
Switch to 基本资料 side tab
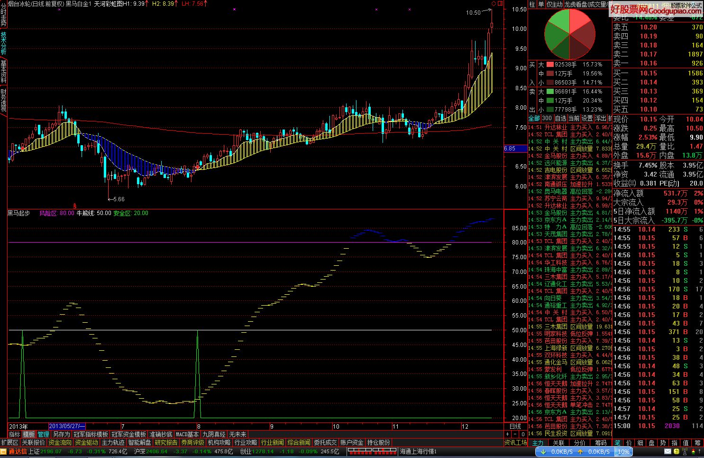[x=3, y=72]
